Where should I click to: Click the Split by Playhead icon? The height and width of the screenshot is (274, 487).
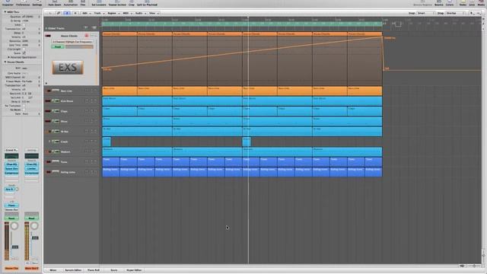147,3
